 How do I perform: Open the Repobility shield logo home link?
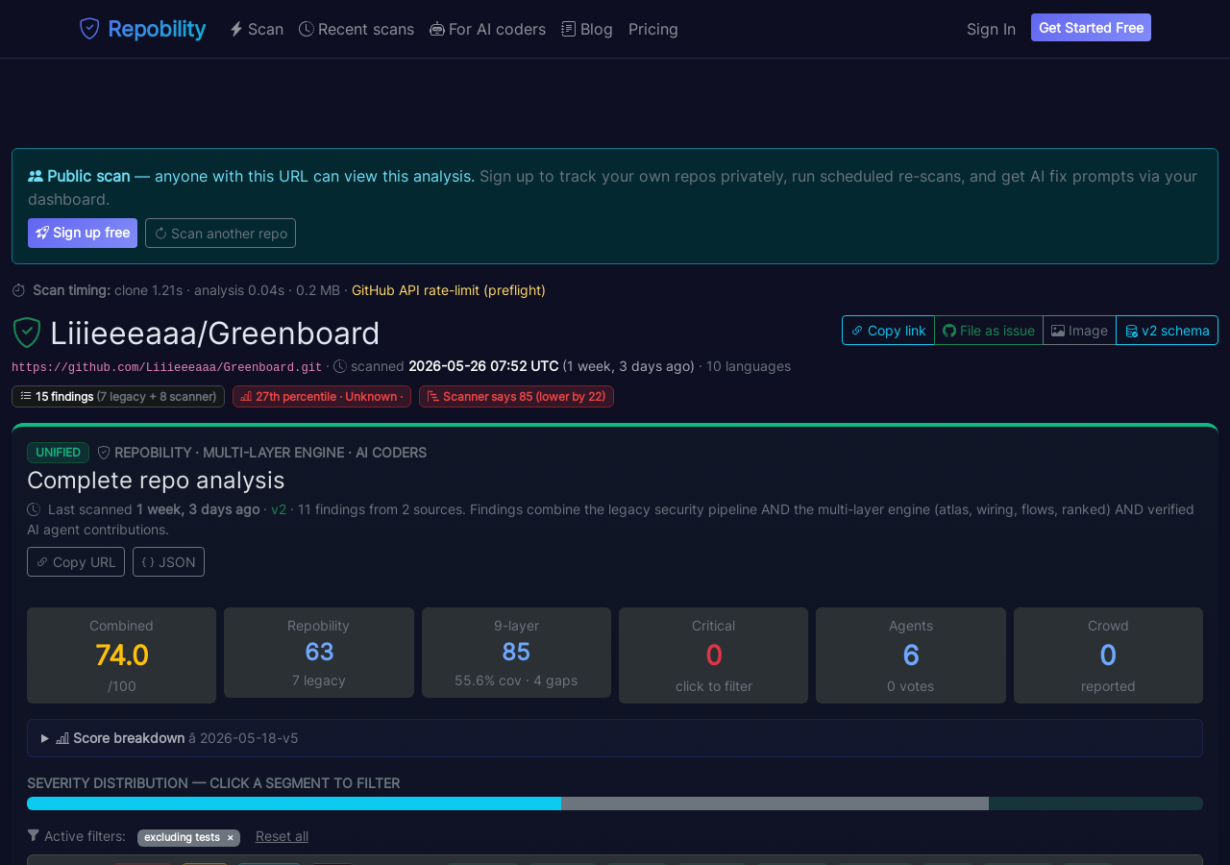(142, 29)
